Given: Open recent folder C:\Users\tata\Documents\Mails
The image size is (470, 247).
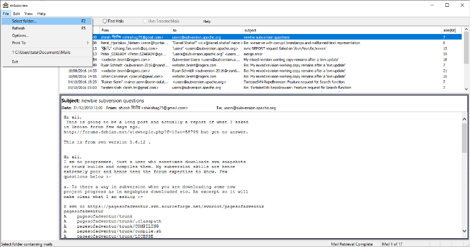Looking at the screenshot, I should 47,52.
